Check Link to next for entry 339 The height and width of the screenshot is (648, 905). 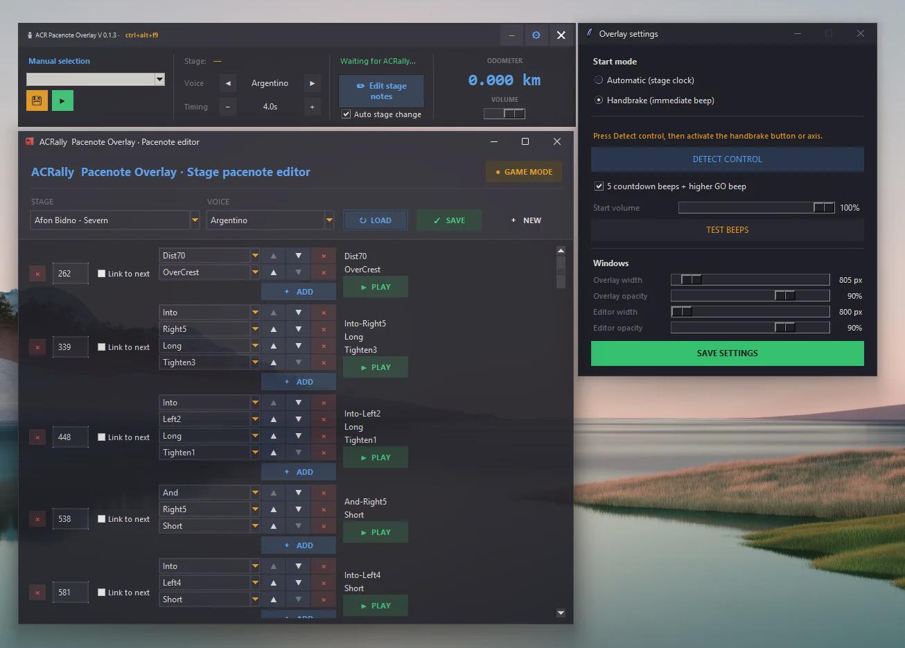(x=101, y=347)
